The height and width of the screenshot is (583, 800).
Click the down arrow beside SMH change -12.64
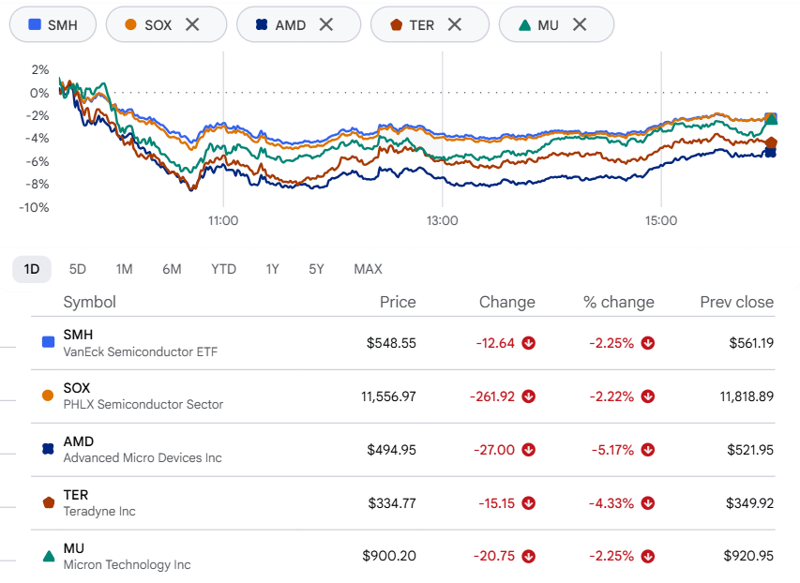coord(529,343)
